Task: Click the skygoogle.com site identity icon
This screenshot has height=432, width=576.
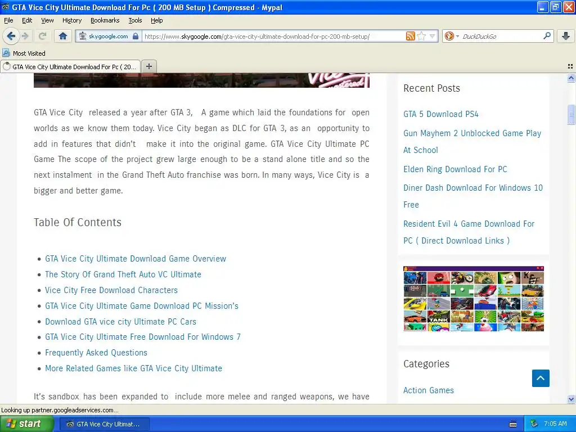Action: click(83, 36)
